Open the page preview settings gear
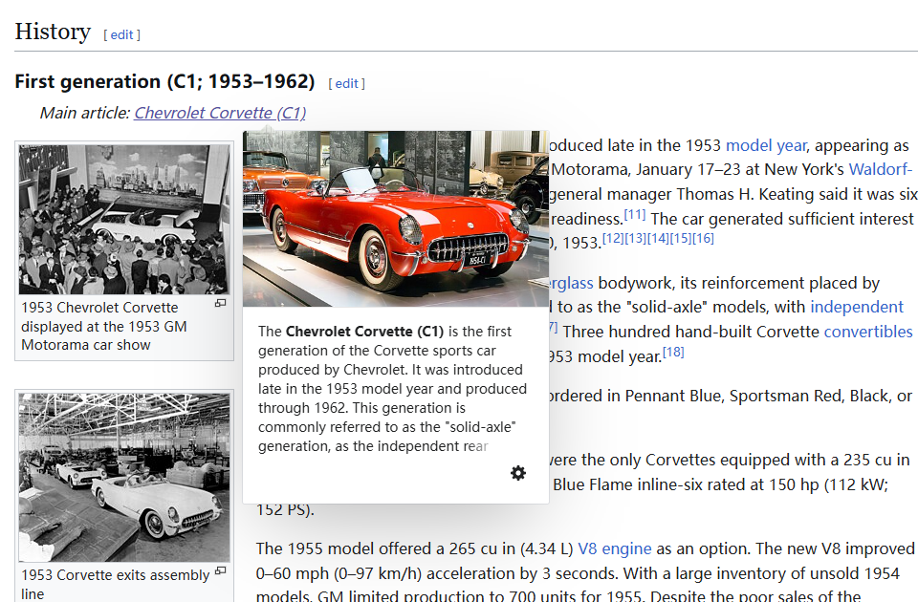 [517, 473]
